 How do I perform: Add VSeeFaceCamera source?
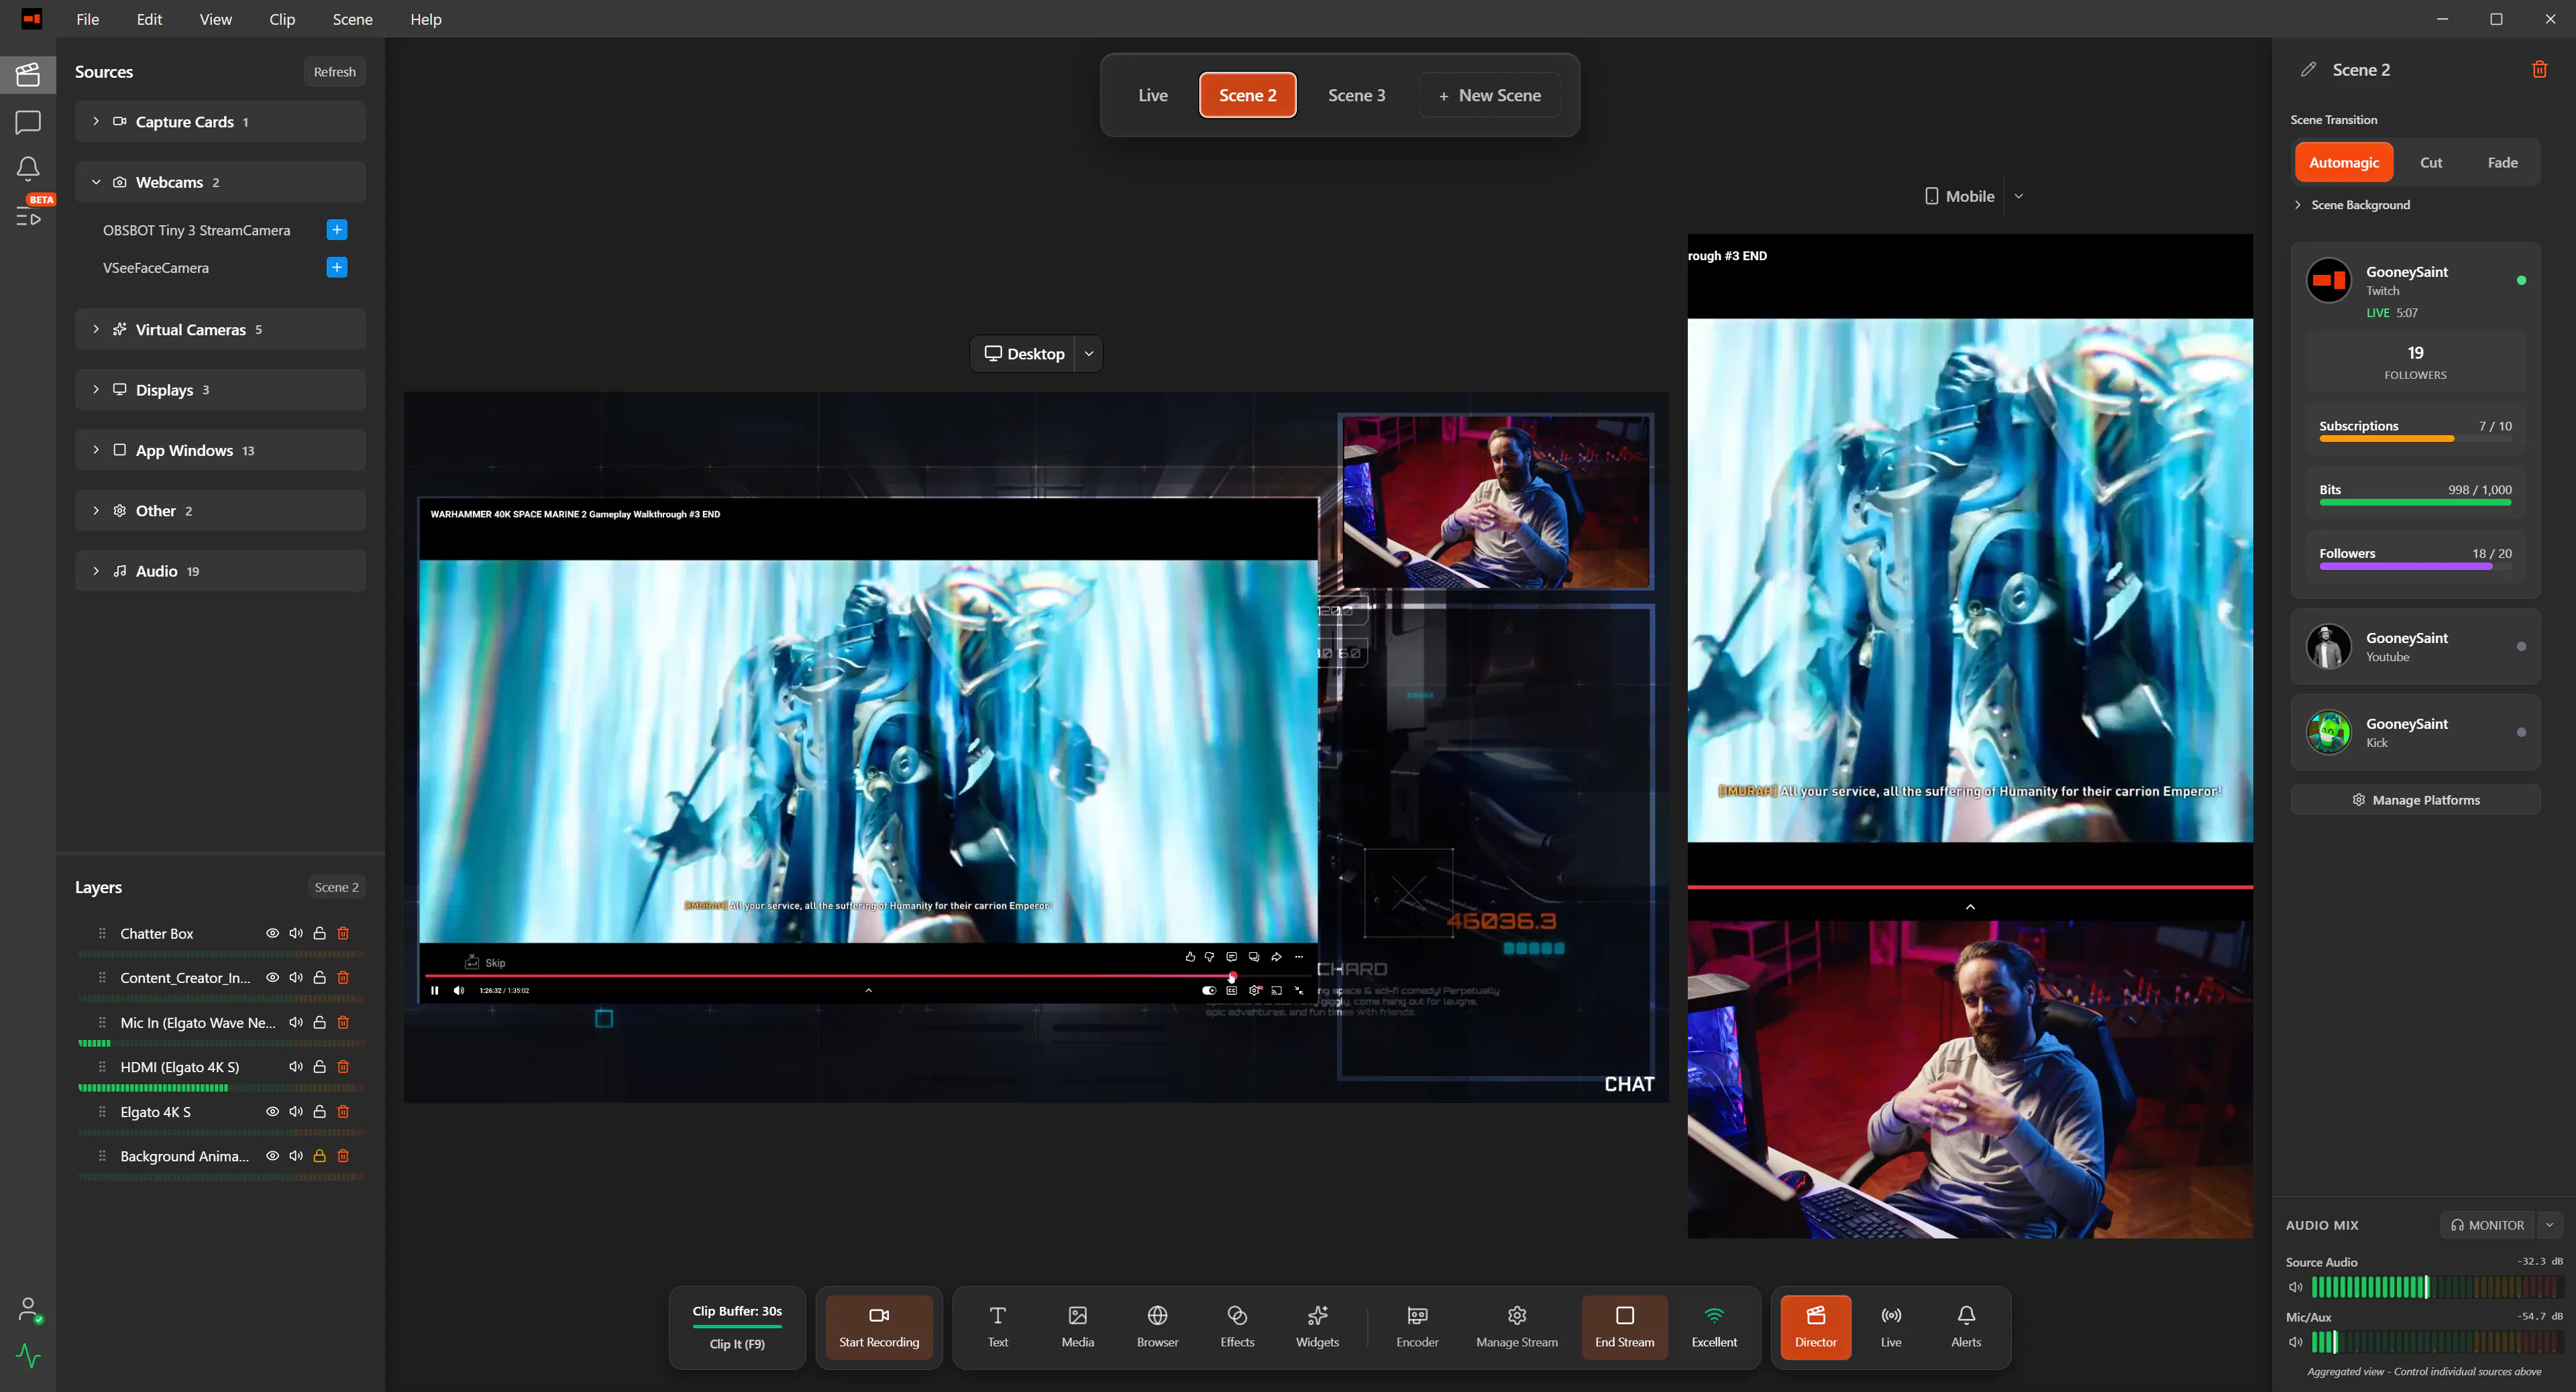tap(337, 267)
